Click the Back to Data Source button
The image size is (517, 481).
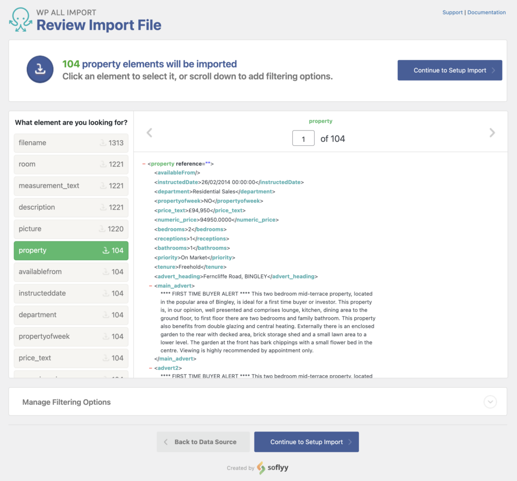203,442
